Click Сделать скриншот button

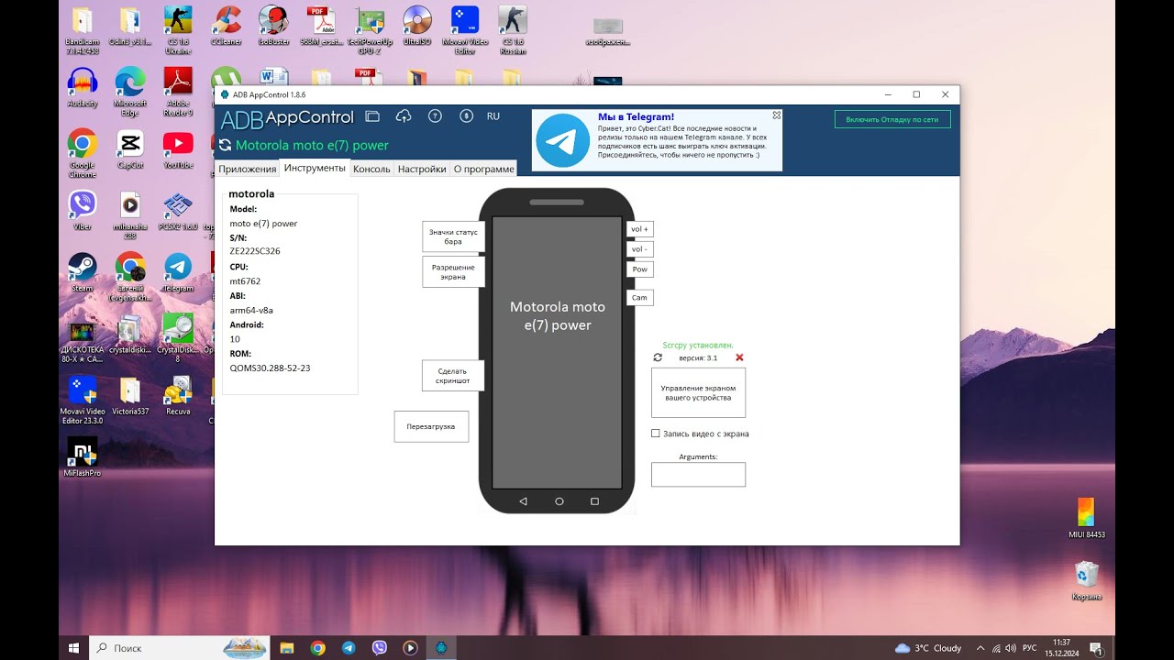point(453,375)
